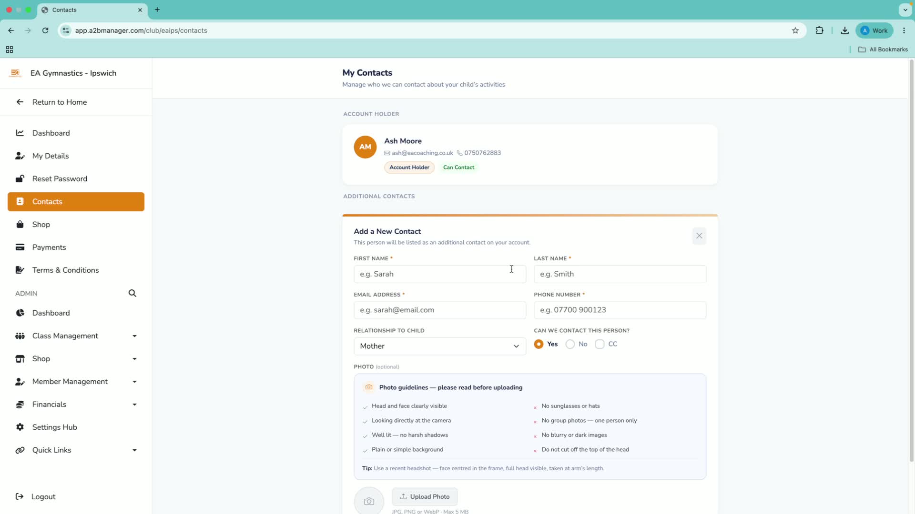The height and width of the screenshot is (514, 915).
Task: Reload the page with the refresh icon
Action: [45, 30]
